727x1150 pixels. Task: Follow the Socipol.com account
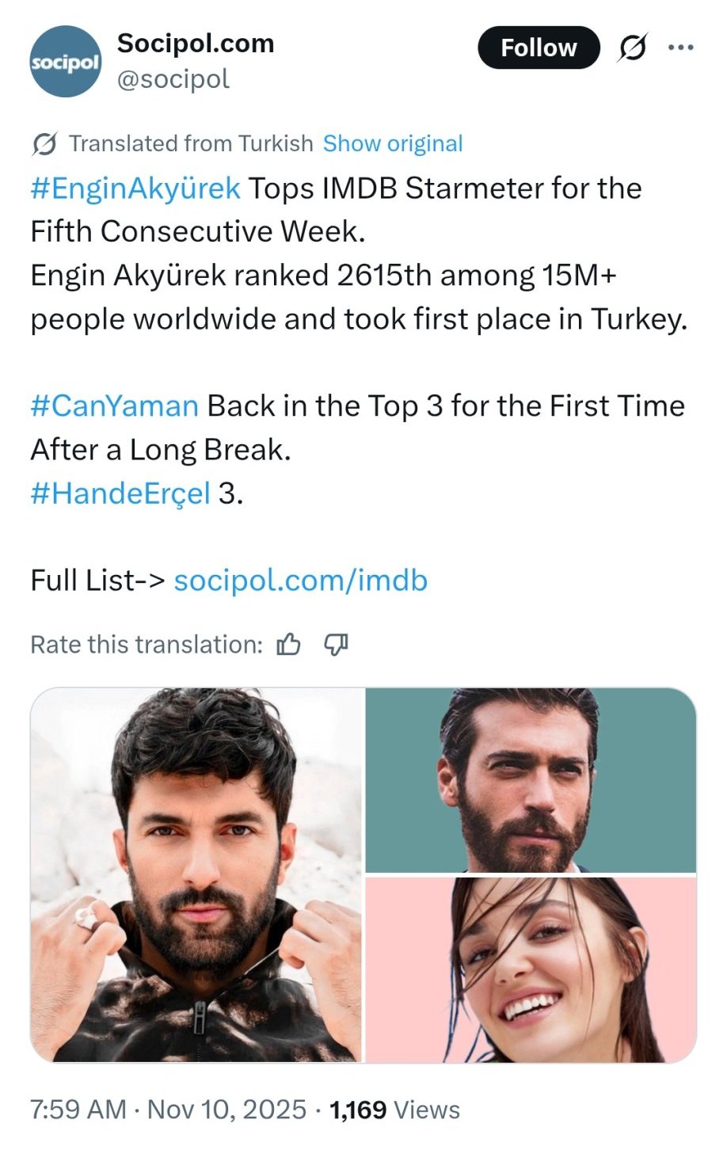tap(539, 48)
